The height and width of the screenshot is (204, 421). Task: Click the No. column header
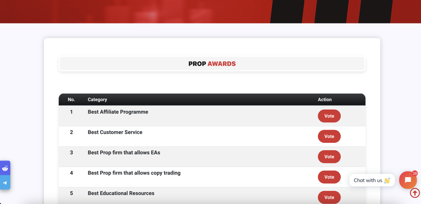coord(71,100)
